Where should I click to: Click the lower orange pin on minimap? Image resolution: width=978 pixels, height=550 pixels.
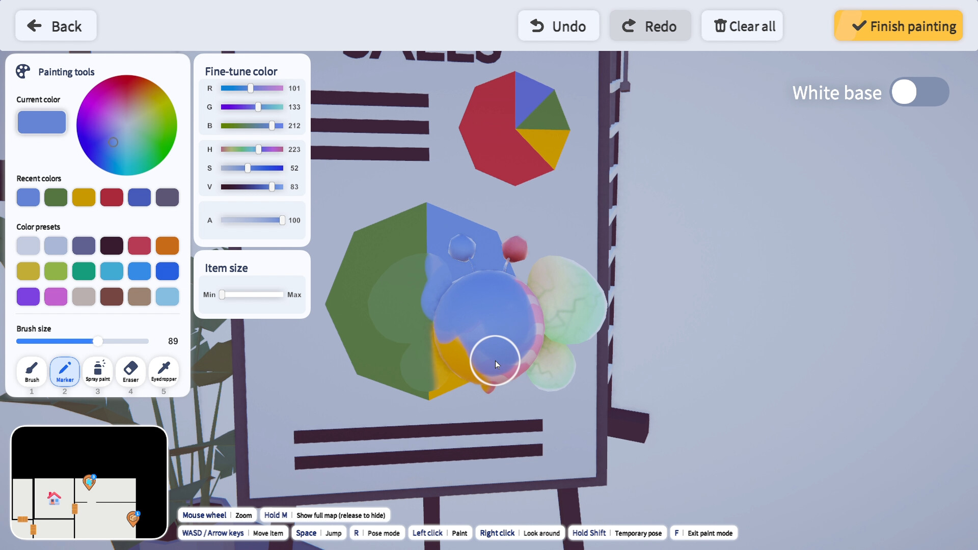point(133,519)
